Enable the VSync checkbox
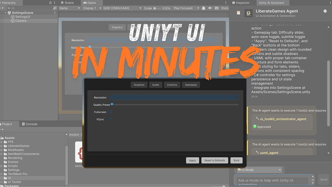The image size is (332, 187). click(x=110, y=119)
